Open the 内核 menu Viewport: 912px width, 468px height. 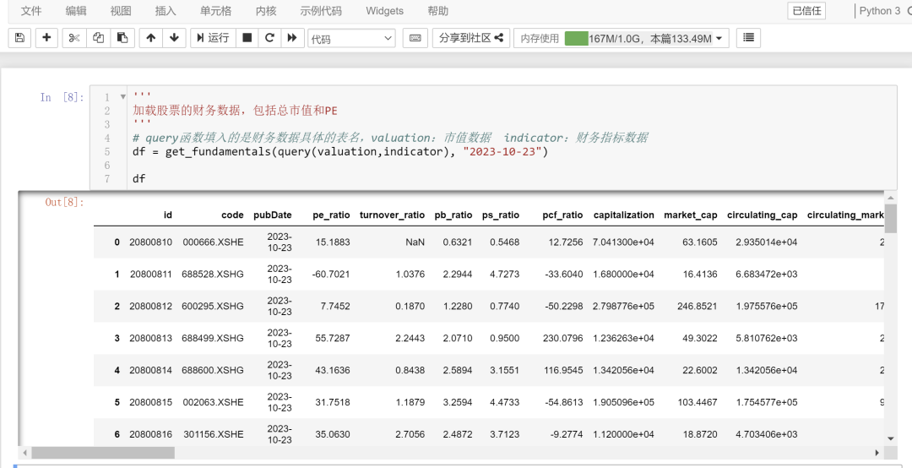(x=266, y=11)
